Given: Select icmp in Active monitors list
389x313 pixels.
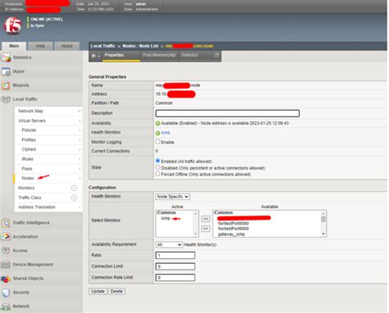Looking at the screenshot, I should click(x=166, y=219).
